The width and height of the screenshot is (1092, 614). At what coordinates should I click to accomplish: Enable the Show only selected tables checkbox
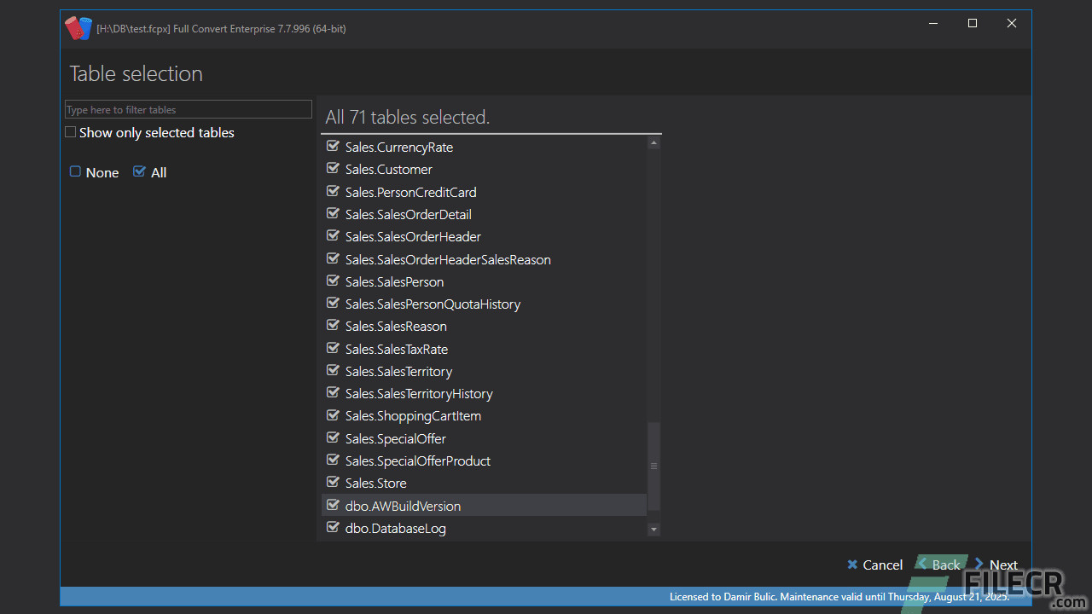[x=70, y=132]
